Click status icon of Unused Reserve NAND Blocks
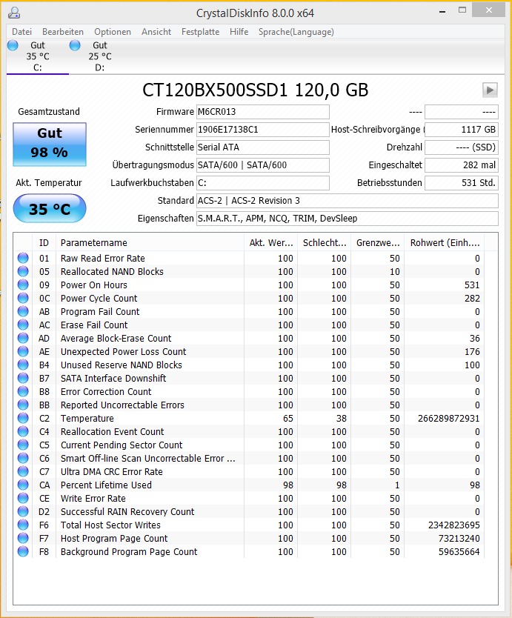 23,365
